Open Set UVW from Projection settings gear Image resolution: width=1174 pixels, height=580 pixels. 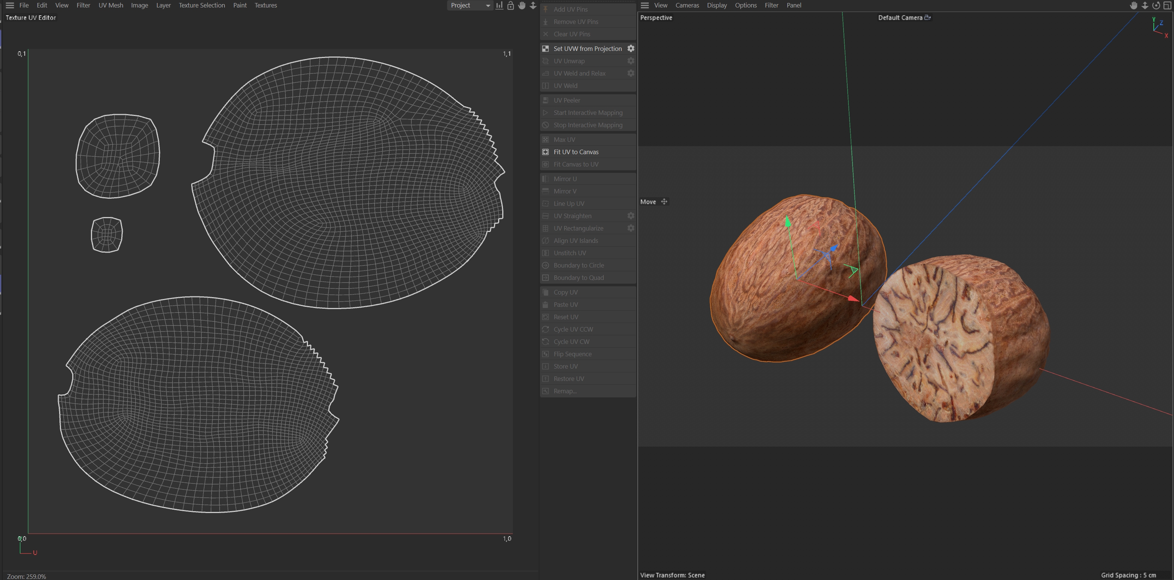click(631, 48)
